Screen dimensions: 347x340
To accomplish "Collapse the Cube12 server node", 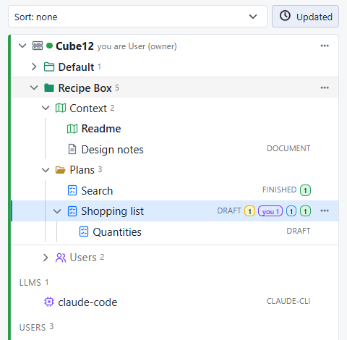I will coord(22,46).
